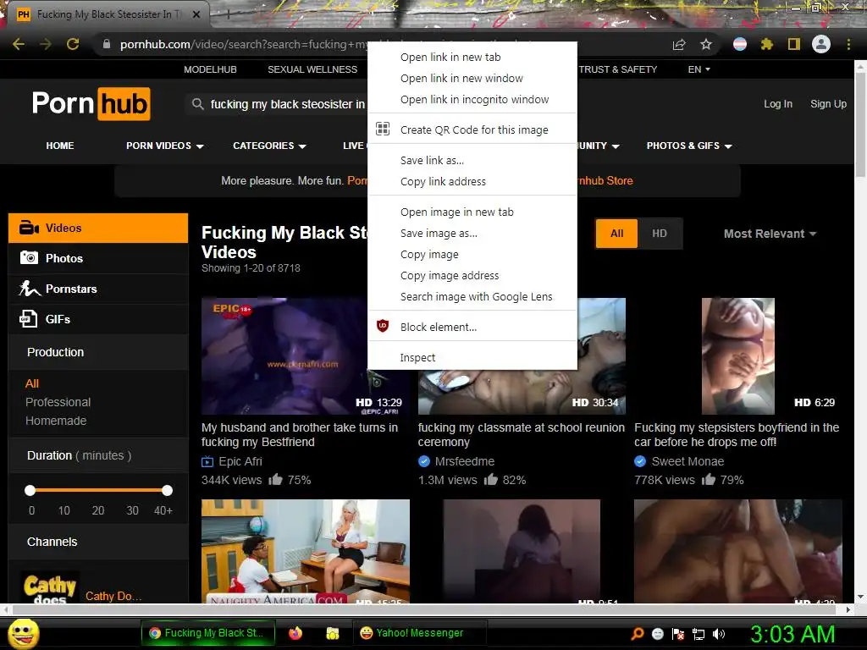Open the GIFs sidebar section
The image size is (867, 650).
click(98, 319)
